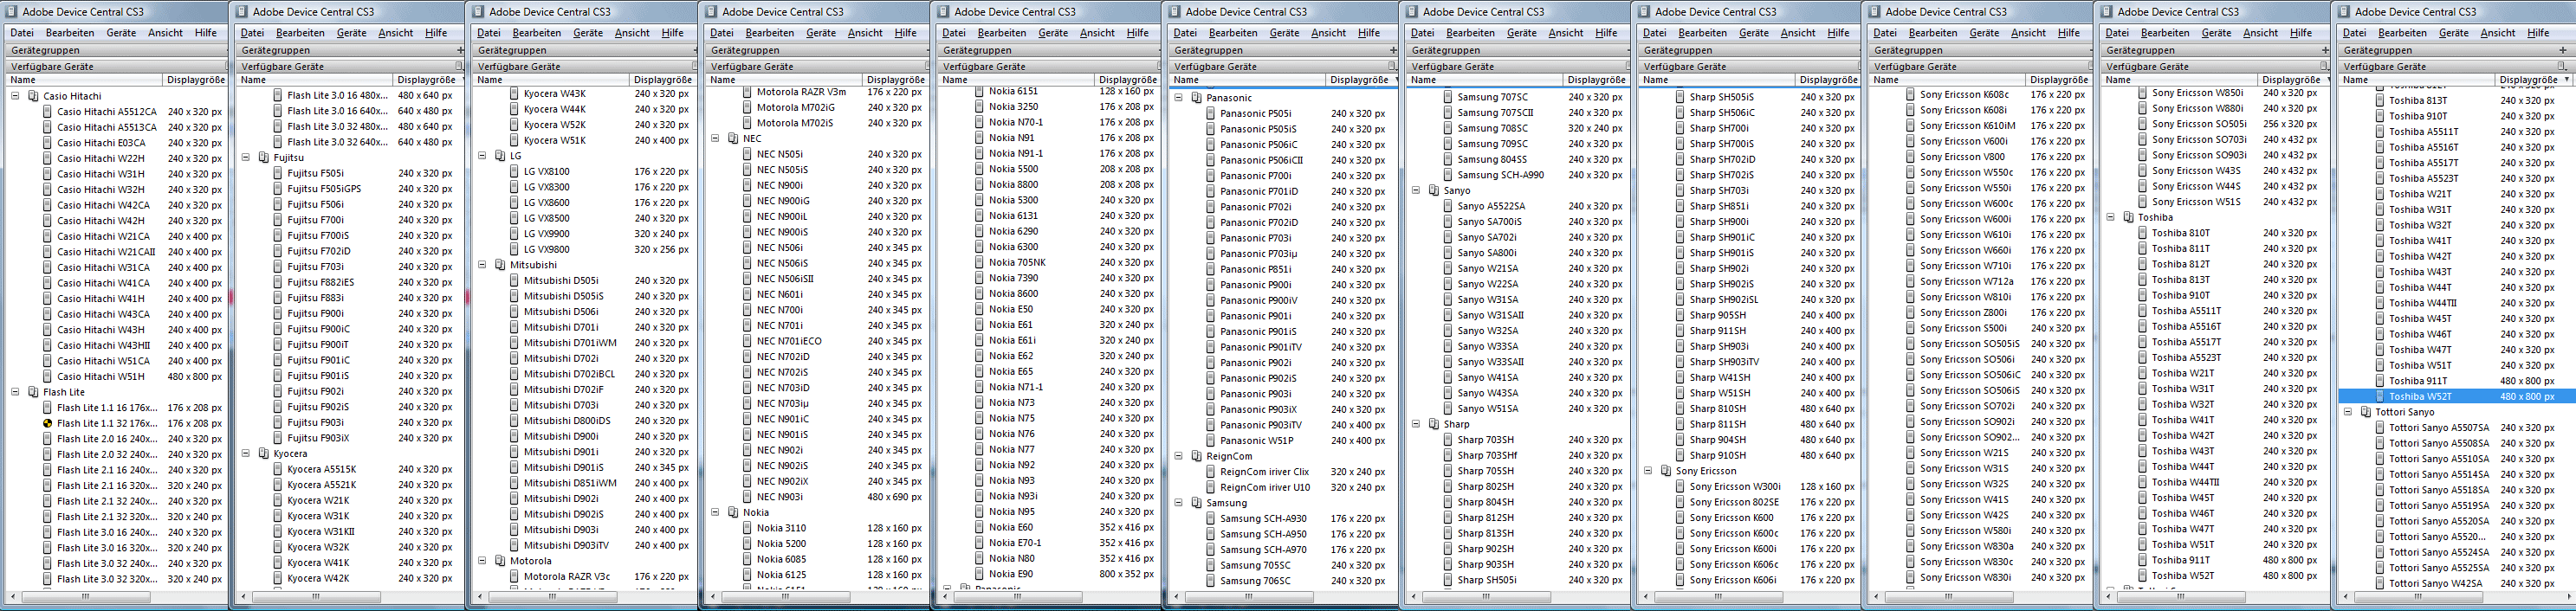Open Datei menu in the Casio Hitachi window
2576x611 pixels.
click(x=22, y=33)
